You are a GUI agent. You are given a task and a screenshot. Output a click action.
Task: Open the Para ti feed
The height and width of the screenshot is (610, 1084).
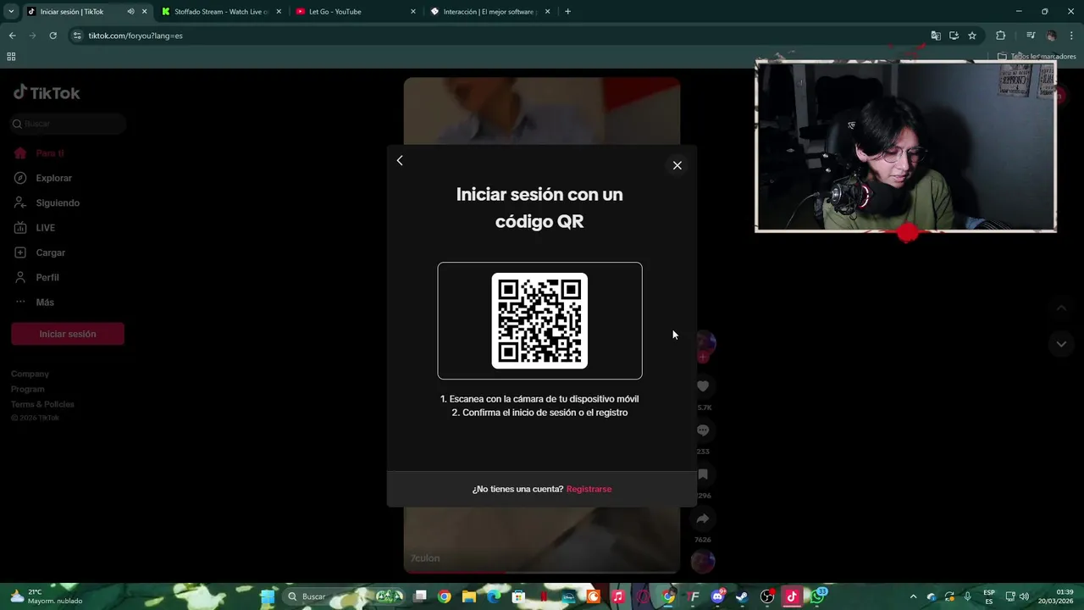[x=49, y=153]
